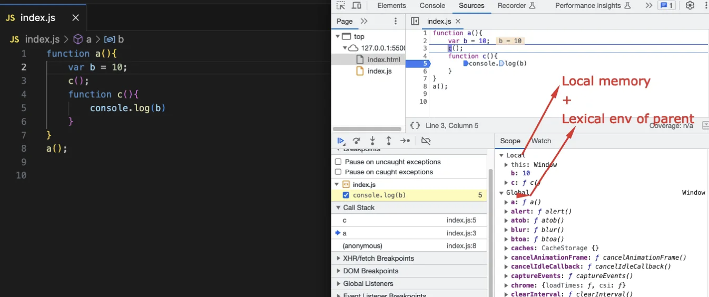Click index.html file icon in navigator
Screen dimensions: 709x297
click(360, 60)
